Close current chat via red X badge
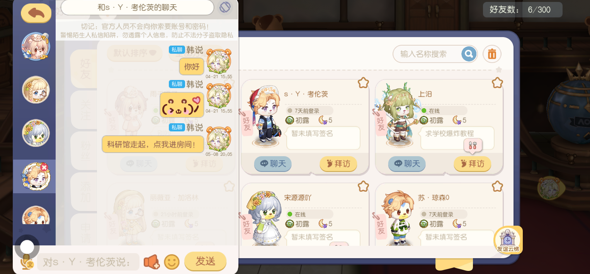590x274 pixels. (x=44, y=167)
